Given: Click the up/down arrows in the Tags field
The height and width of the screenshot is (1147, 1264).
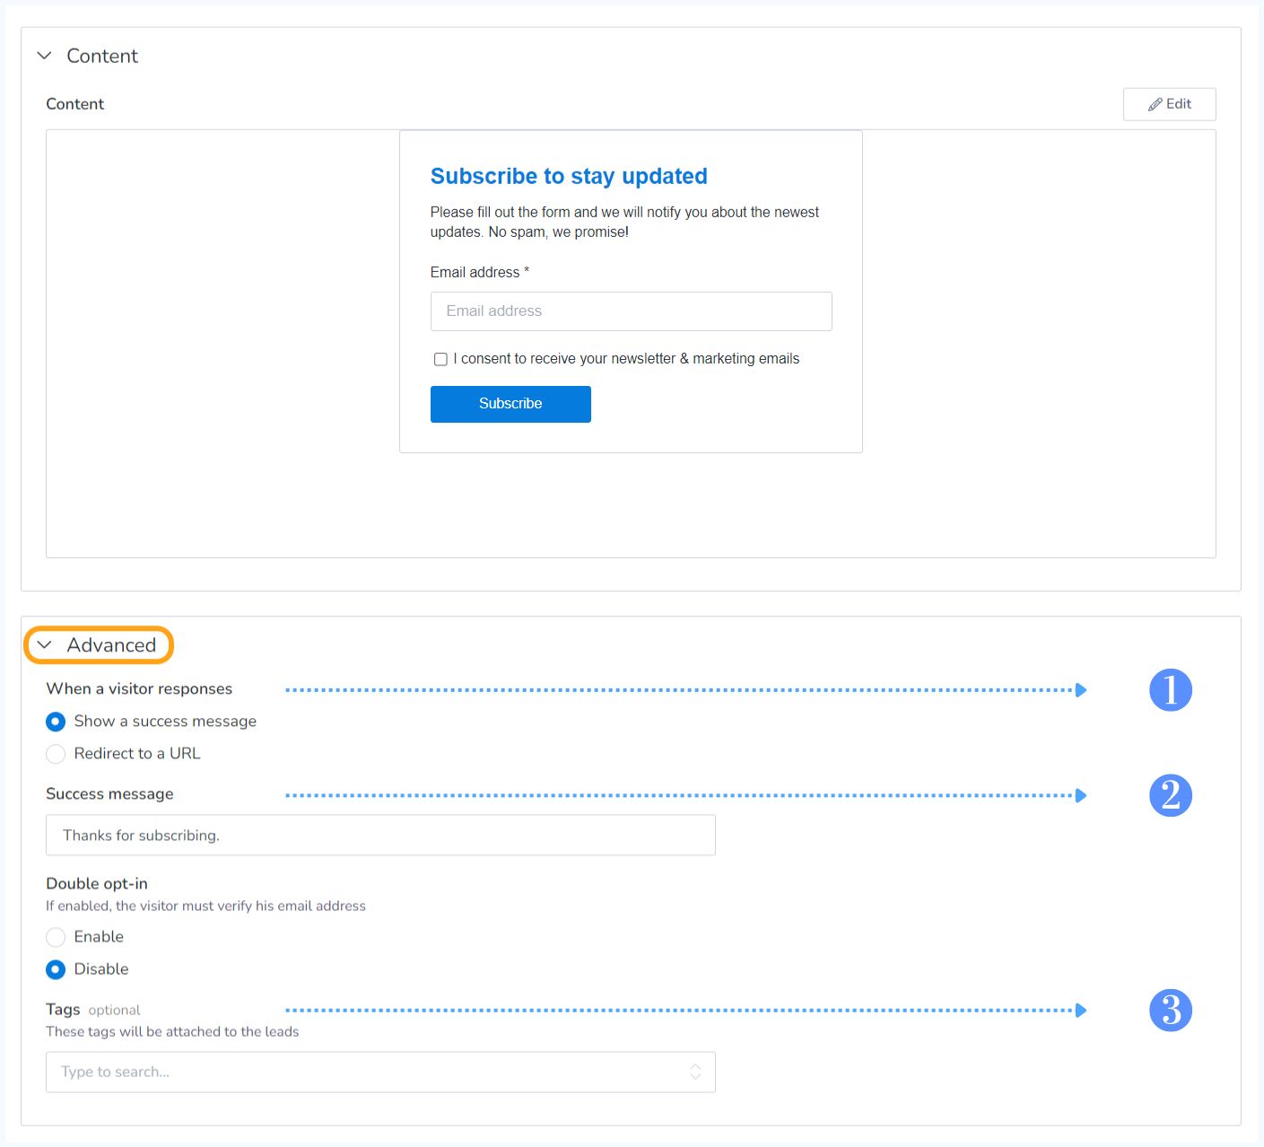Looking at the screenshot, I should 696,1072.
